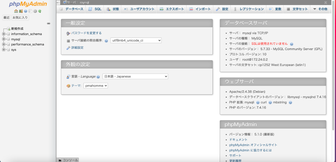Open the レプリケーション tab

click(248, 9)
